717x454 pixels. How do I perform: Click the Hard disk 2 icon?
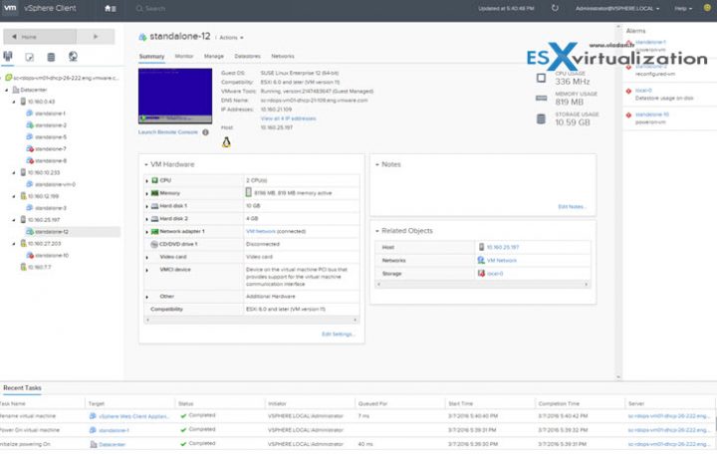pos(154,219)
